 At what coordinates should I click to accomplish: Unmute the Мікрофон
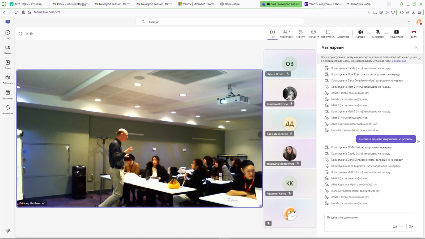(378, 33)
